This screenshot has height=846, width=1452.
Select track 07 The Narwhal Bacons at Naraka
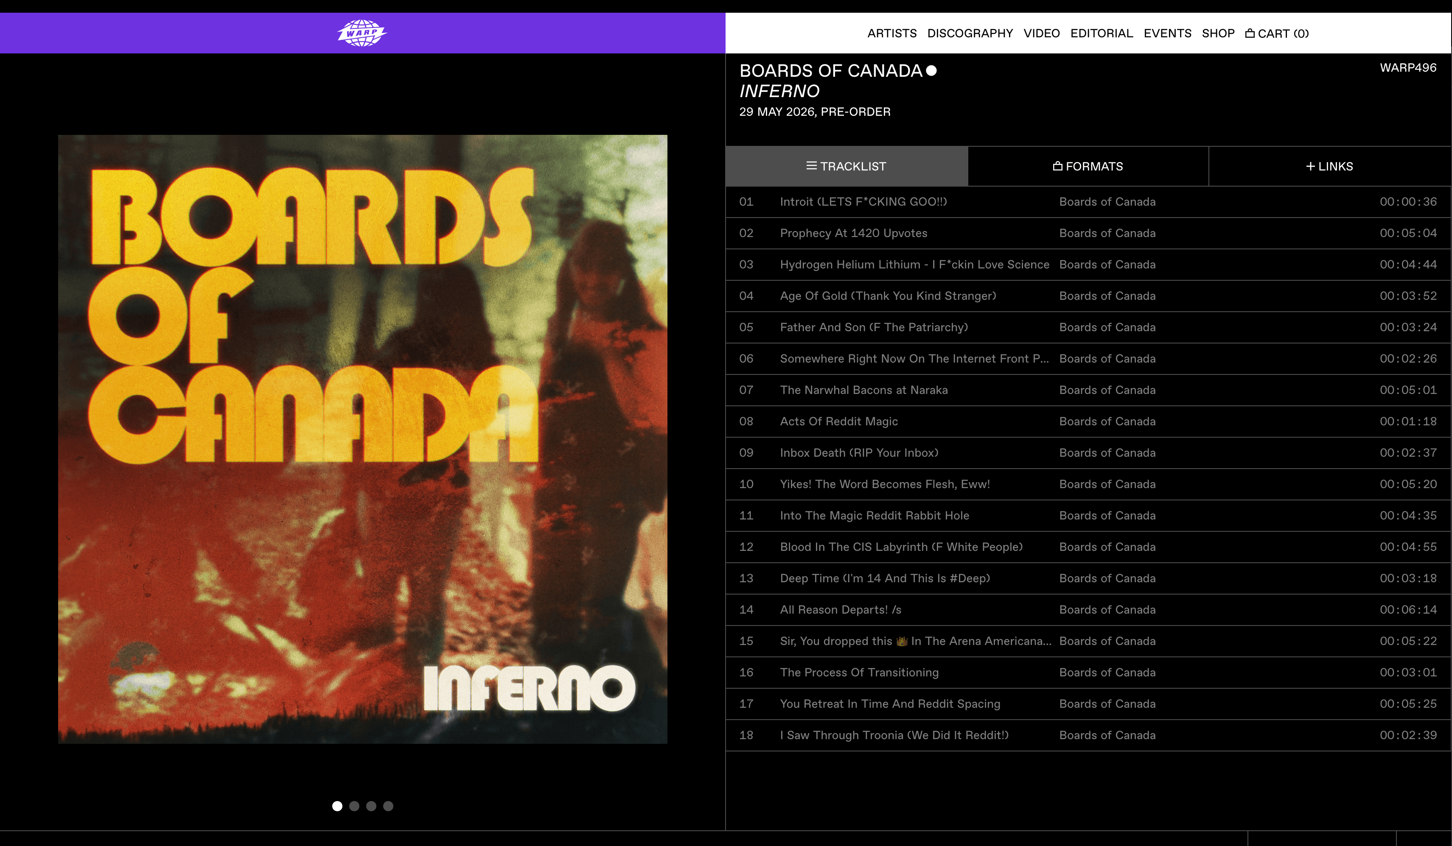click(x=863, y=390)
